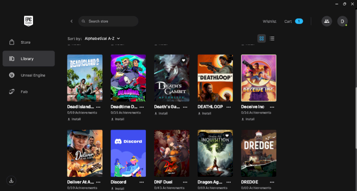Expand the Alphabetical A-Z sort dropdown
Viewport: 357px width, 191px height.
[x=102, y=39]
